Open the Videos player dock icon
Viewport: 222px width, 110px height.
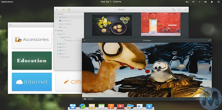click(120, 106)
